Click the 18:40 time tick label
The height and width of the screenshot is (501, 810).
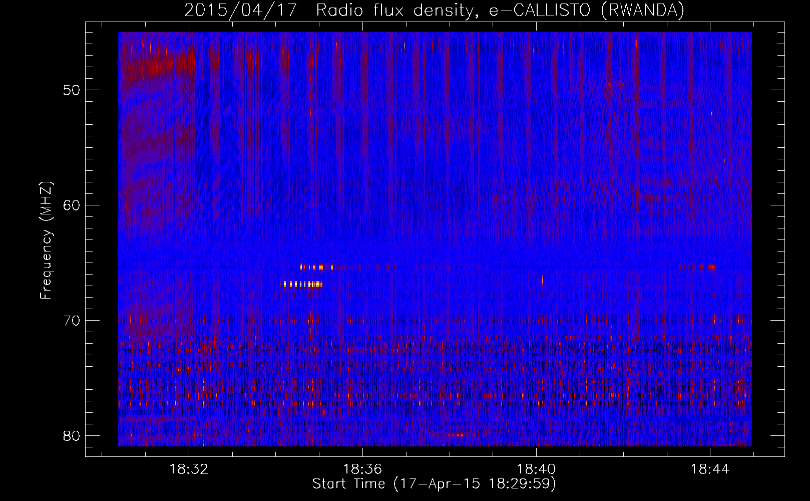tap(536, 469)
